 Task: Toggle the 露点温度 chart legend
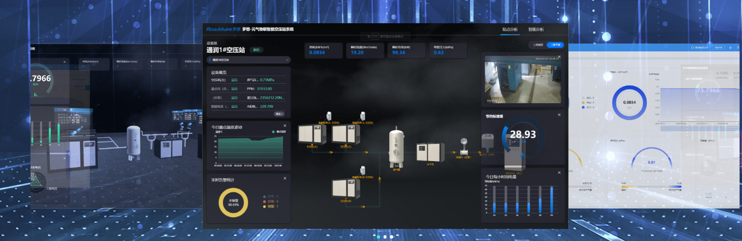point(279,132)
